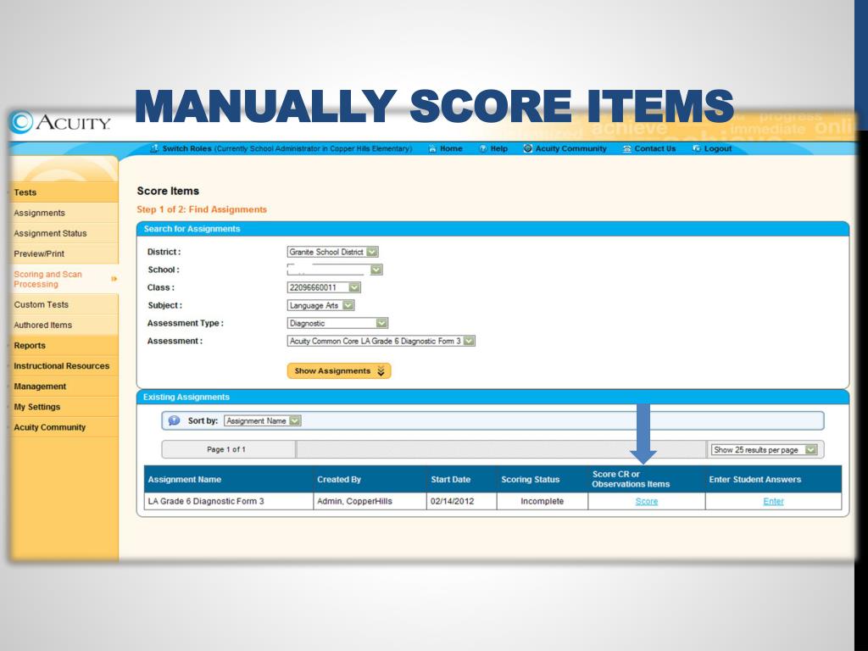
Task: Click the Switch Roles person icon
Action: coord(154,148)
